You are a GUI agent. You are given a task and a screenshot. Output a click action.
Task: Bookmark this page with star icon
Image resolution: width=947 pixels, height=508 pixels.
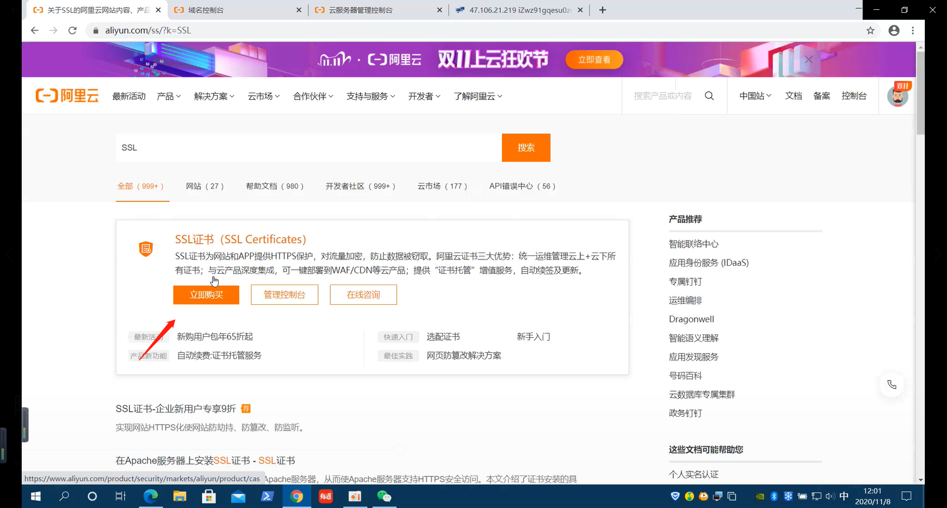pyautogui.click(x=871, y=31)
